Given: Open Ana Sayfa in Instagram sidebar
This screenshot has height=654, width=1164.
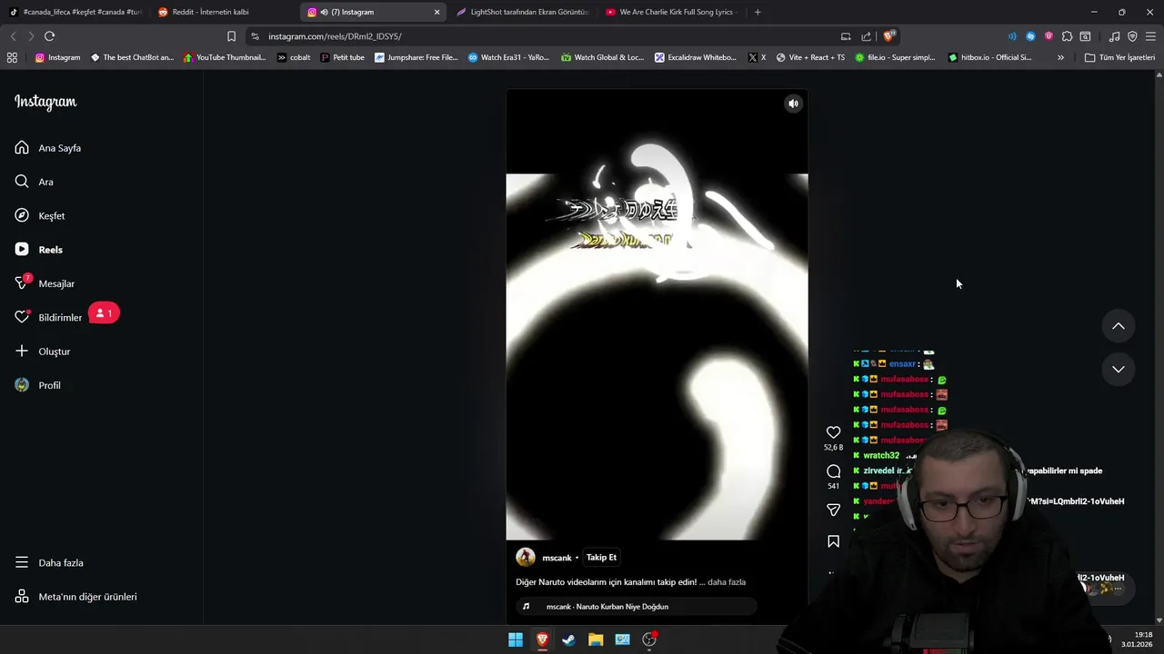Looking at the screenshot, I should click(x=47, y=148).
